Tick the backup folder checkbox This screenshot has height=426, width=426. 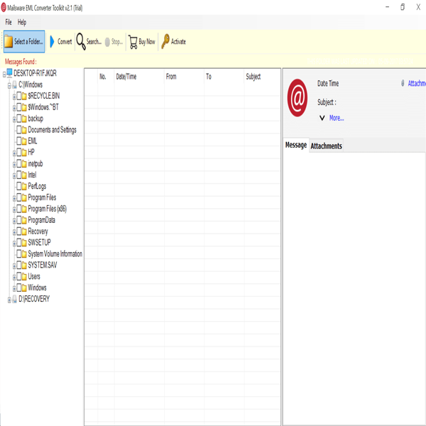point(19,119)
